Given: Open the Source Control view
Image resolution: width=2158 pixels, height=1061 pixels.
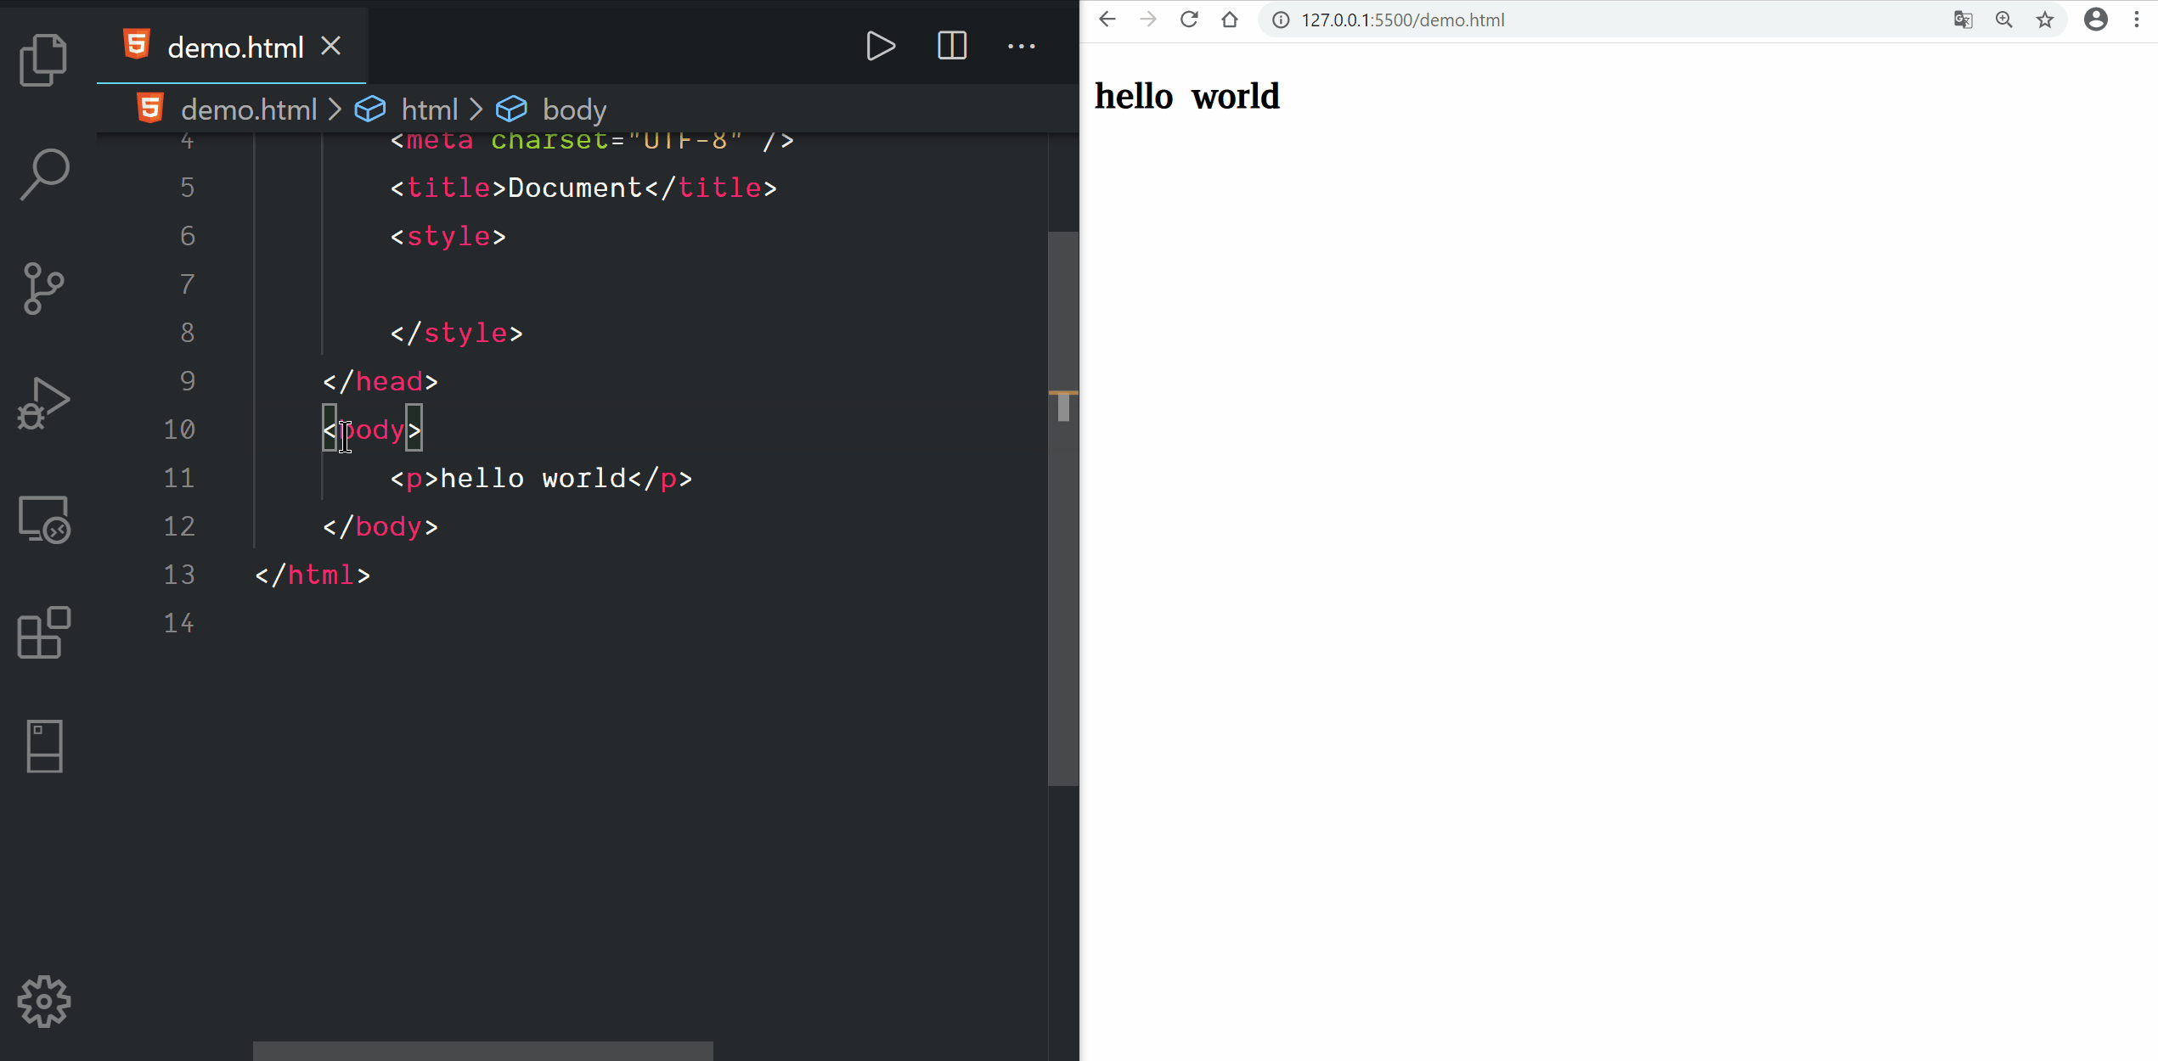Looking at the screenshot, I should [x=43, y=289].
